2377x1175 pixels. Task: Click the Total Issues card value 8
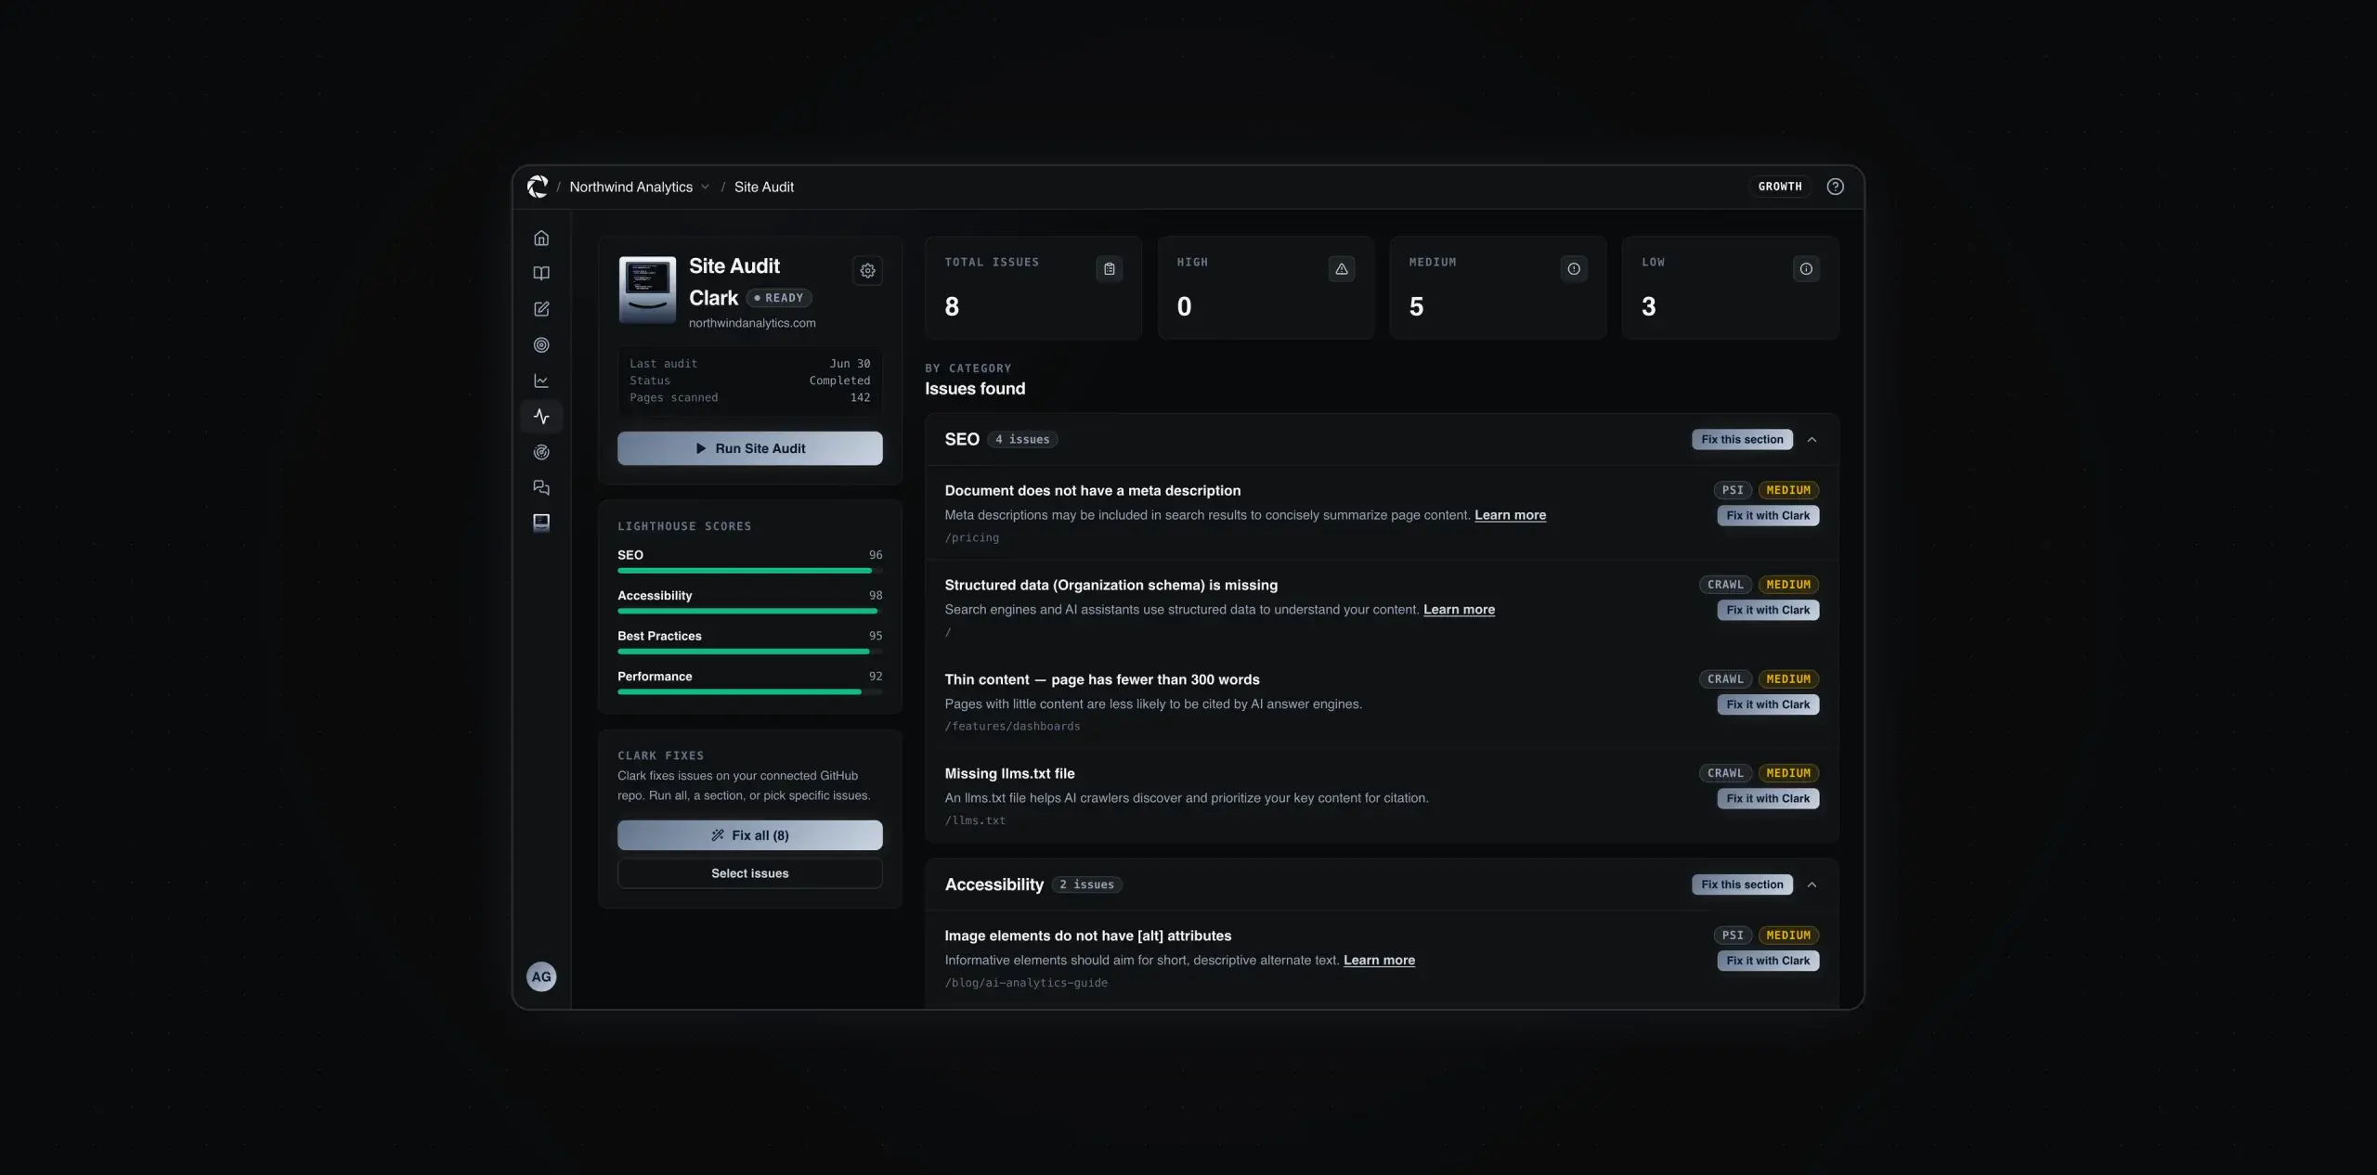click(952, 307)
